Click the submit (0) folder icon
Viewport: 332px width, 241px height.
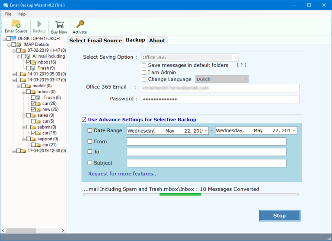click(x=33, y=127)
